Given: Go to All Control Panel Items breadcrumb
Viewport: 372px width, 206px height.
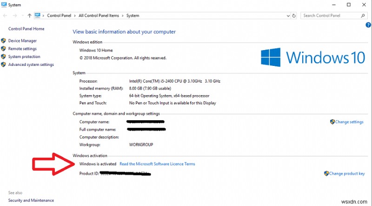Looking at the screenshot, I should tap(99, 16).
